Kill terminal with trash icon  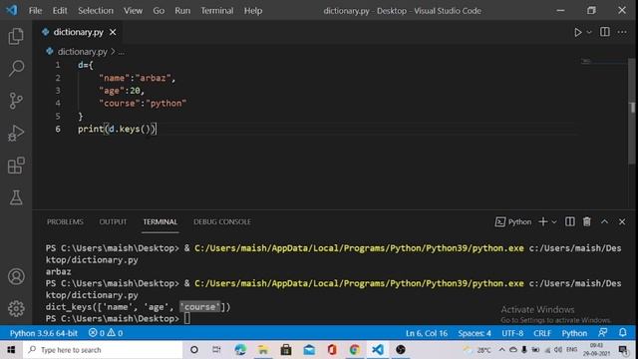(587, 221)
